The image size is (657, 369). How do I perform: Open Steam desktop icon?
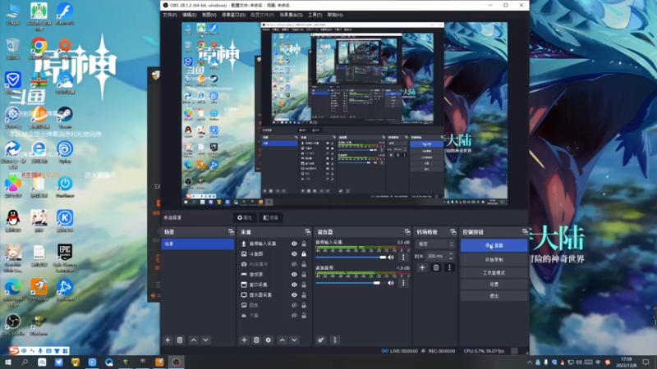(65, 117)
